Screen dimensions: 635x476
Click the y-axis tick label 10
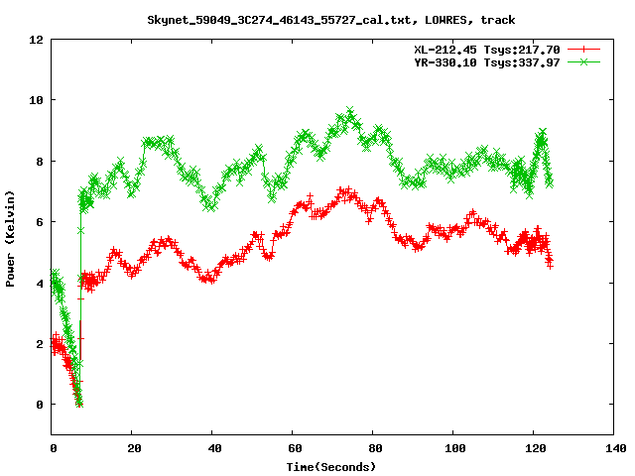(36, 100)
